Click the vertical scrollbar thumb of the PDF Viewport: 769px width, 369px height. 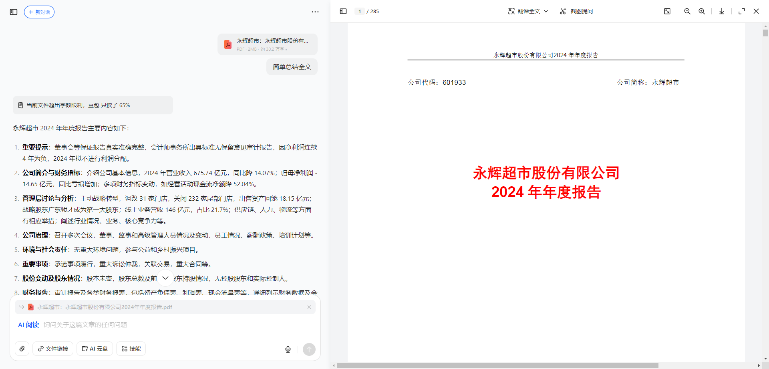[x=765, y=33]
